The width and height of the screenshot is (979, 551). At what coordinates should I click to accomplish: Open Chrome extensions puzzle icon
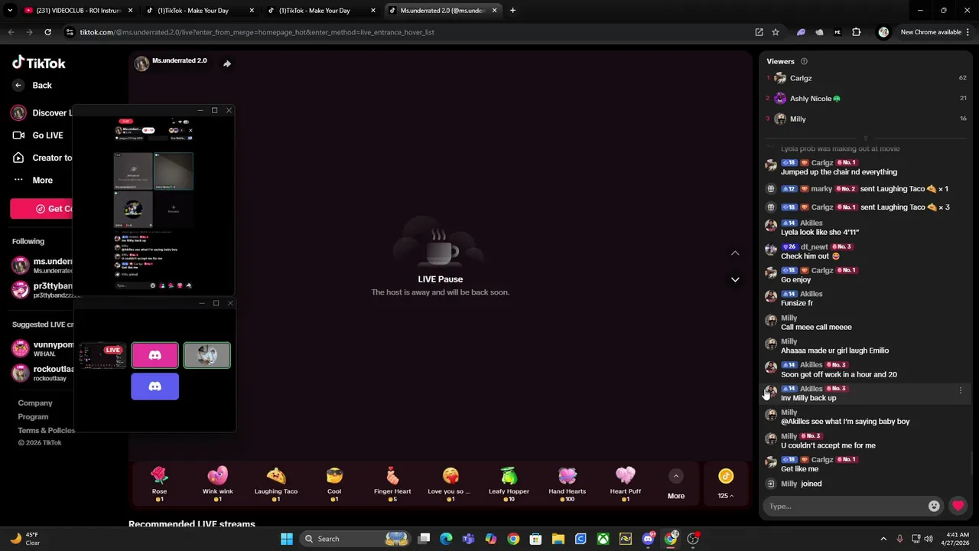(x=856, y=32)
